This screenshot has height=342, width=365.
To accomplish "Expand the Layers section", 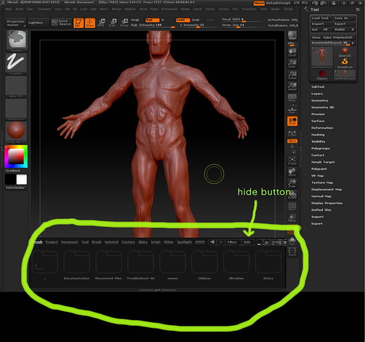I will tap(317, 94).
